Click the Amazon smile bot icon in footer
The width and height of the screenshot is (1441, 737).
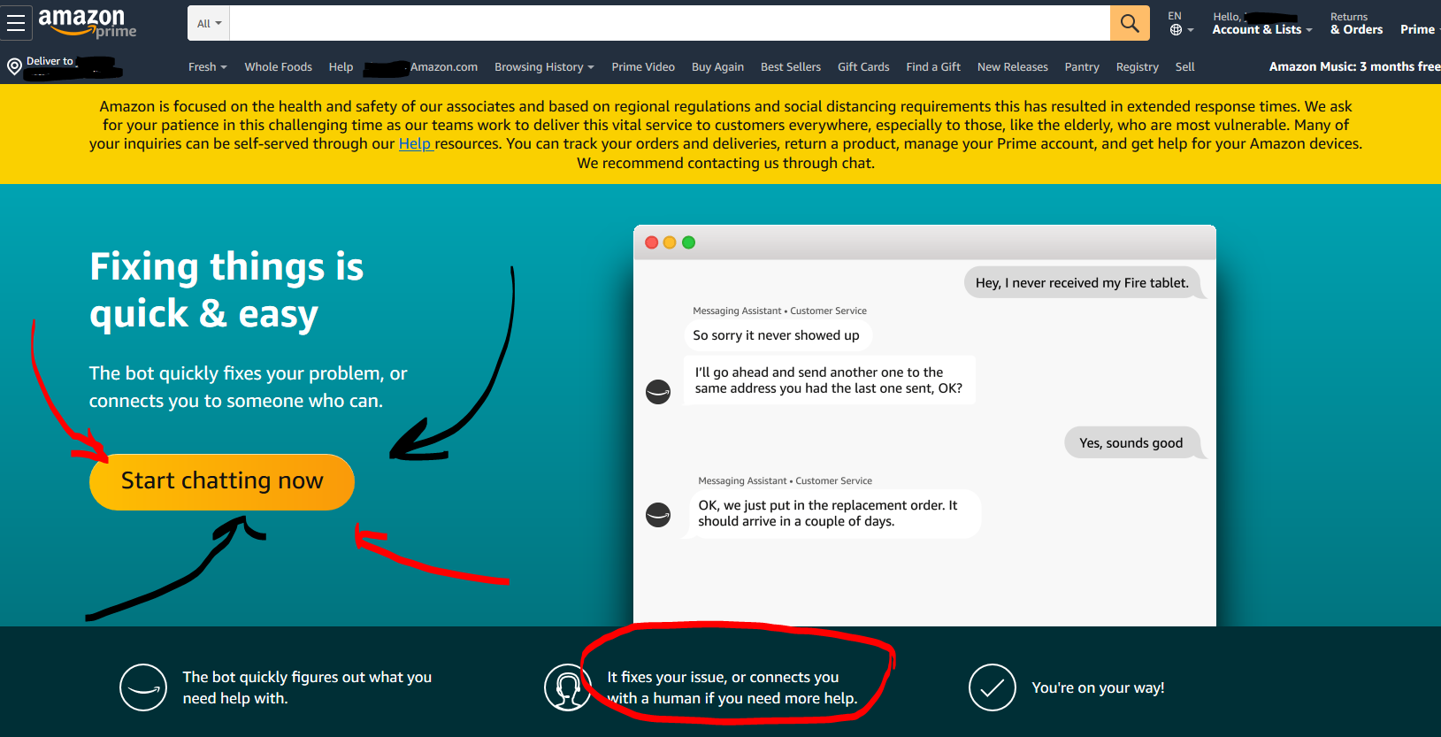(x=143, y=687)
